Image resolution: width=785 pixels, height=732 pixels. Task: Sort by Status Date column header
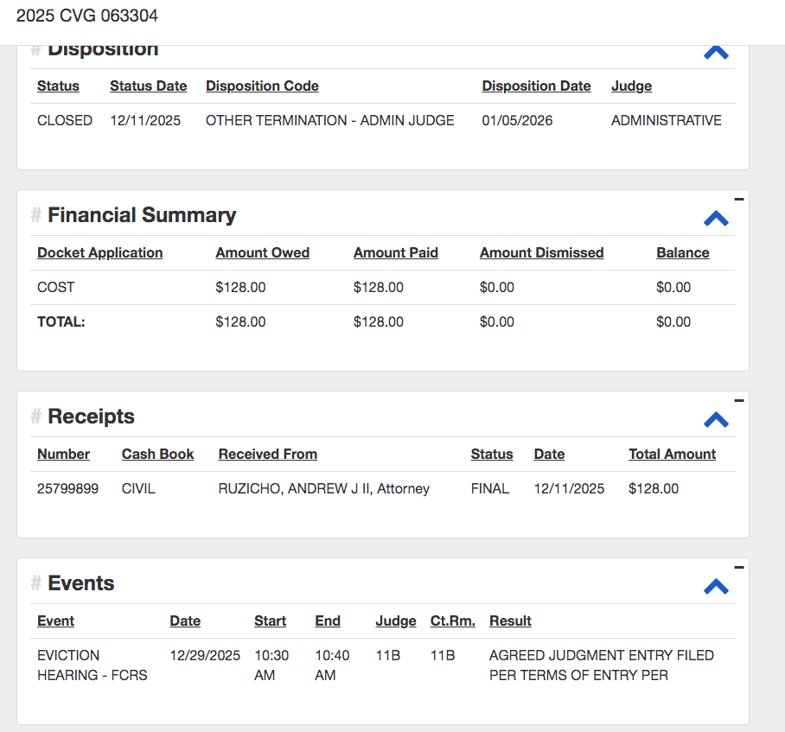click(x=148, y=86)
